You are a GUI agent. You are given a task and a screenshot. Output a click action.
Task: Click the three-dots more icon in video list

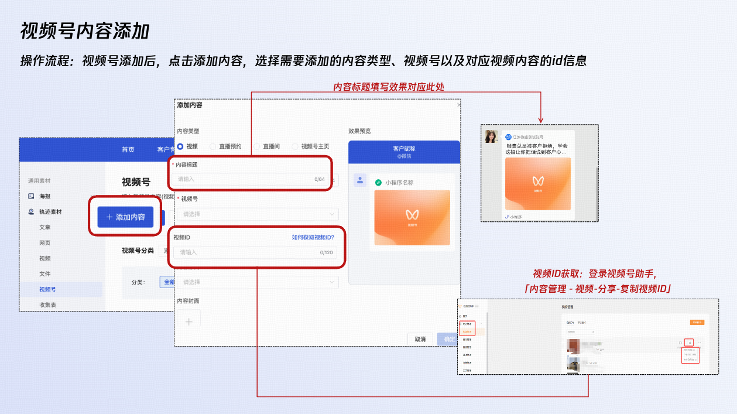pos(700,343)
